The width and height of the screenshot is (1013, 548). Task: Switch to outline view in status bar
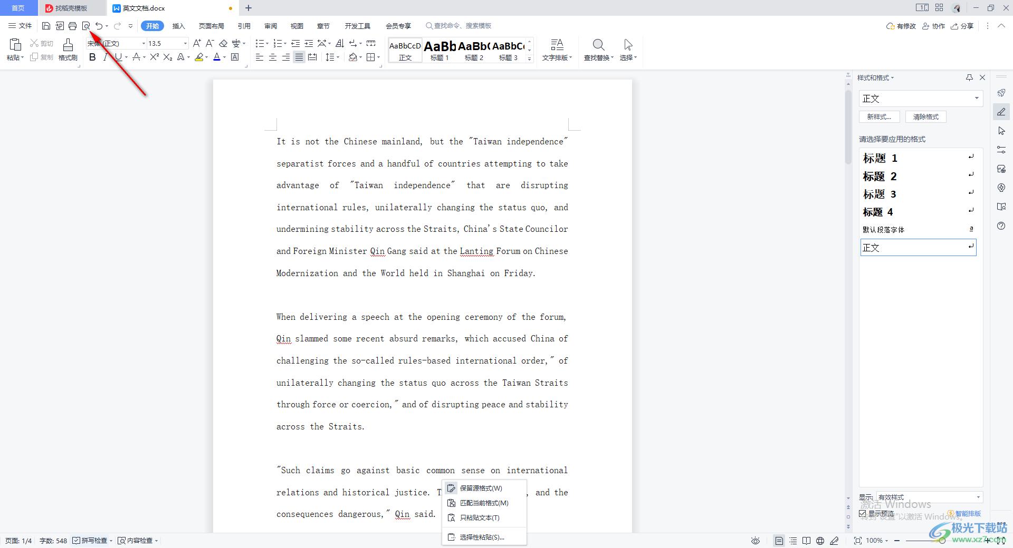pyautogui.click(x=793, y=541)
